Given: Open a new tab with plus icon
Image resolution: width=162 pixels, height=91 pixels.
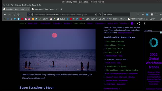Looking at the screenshot, I should [61, 9].
